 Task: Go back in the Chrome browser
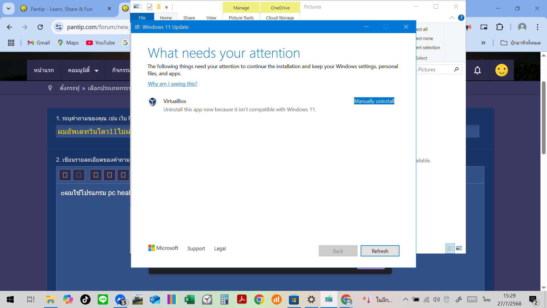coord(9,27)
